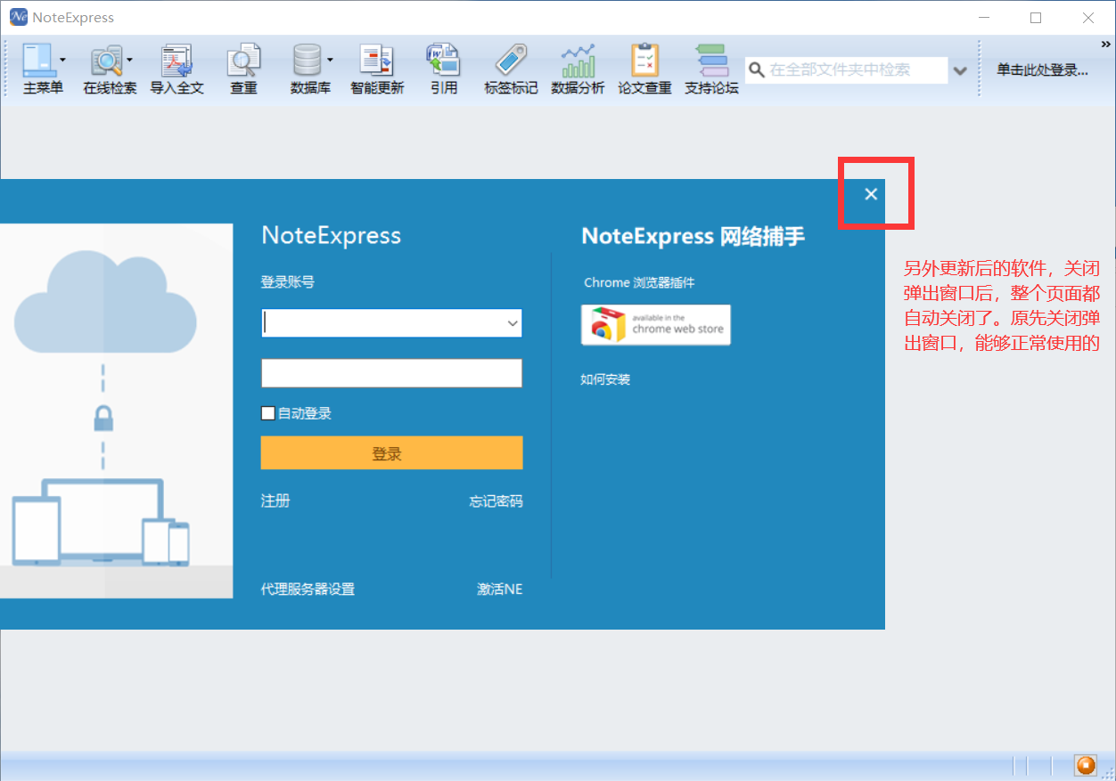Close the login popup panel
Viewport: 1116px width, 781px height.
click(871, 194)
